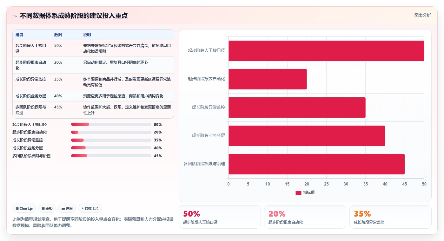Viewport: 444px width, 241px height.
Task: Click the page title 不同数据体系成熟阶段的建议投入重点
Action: pyautogui.click(x=74, y=16)
